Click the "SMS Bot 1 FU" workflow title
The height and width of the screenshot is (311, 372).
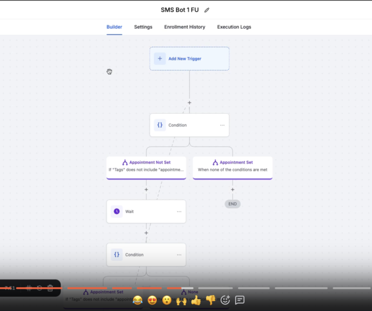180,10
